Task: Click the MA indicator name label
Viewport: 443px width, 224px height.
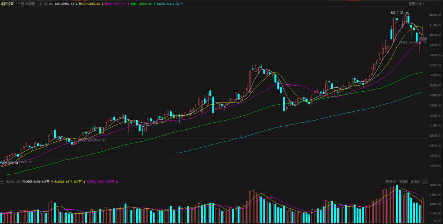Action: (51, 4)
